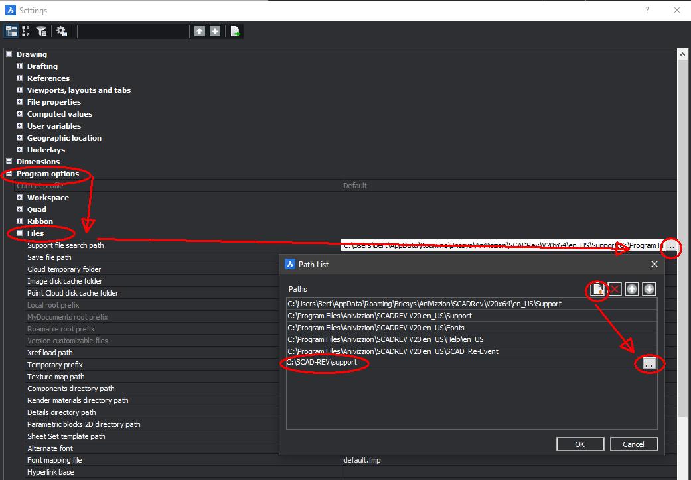
Task: Sort settings alphabetically
Action: pyautogui.click(x=27, y=31)
